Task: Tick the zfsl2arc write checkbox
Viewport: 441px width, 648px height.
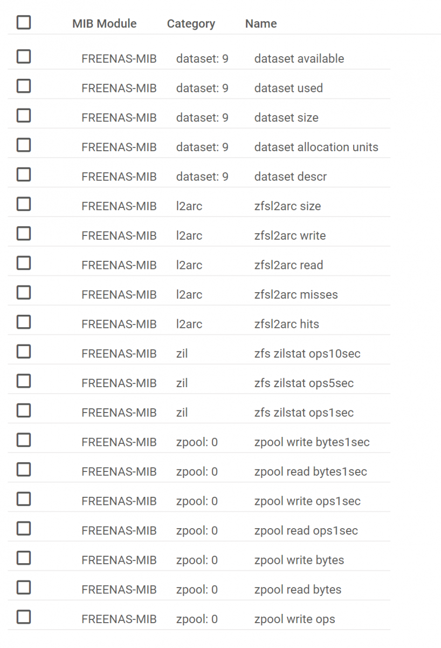Action: pyautogui.click(x=24, y=234)
